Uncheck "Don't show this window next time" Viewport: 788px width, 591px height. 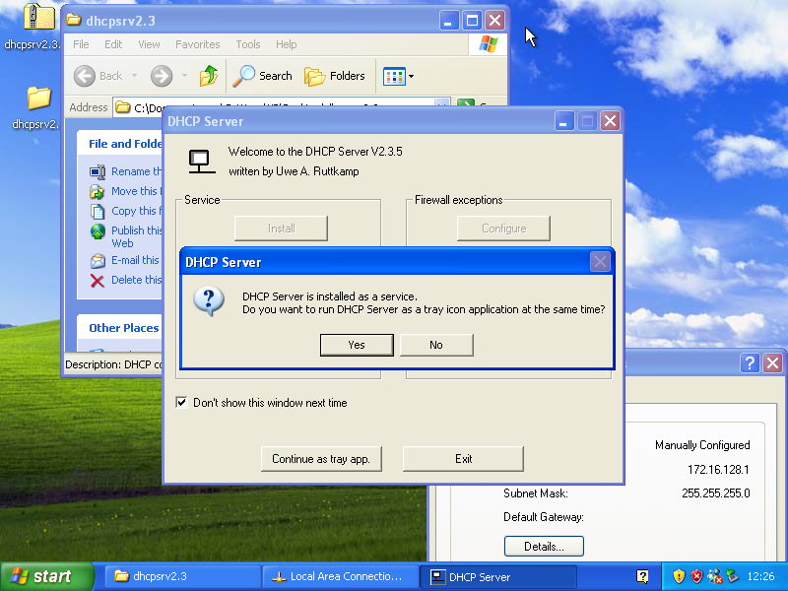point(181,402)
